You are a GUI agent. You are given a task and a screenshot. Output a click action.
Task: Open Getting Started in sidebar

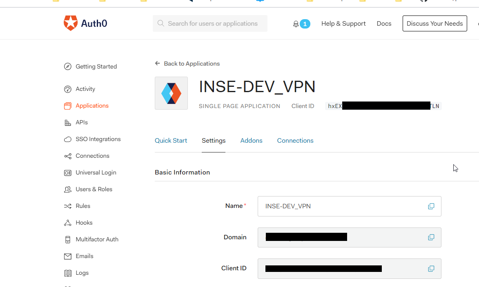[x=96, y=66]
